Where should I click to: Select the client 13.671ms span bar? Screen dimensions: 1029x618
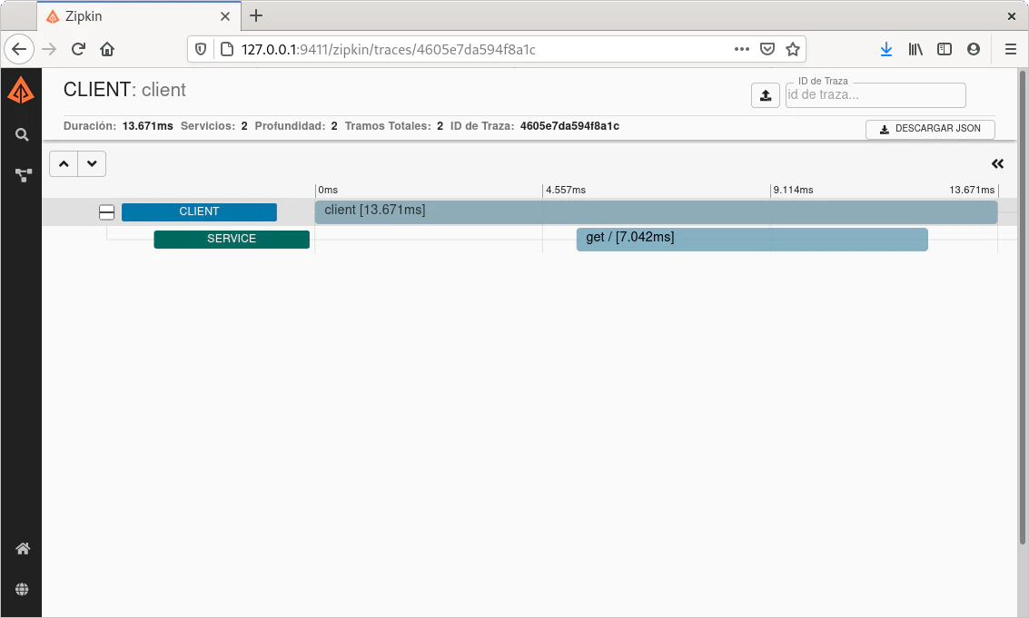pos(656,211)
